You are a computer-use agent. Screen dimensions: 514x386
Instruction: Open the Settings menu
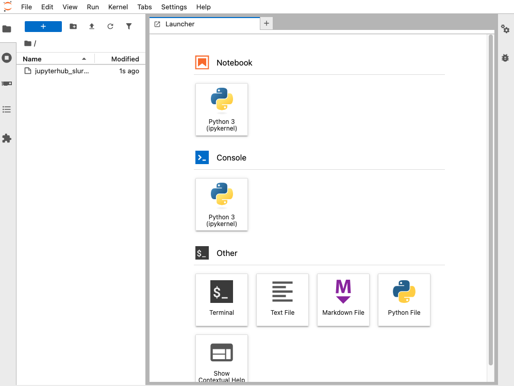[174, 7]
